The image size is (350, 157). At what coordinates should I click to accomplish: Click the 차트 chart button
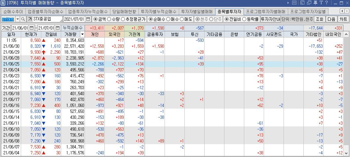coord(343,19)
